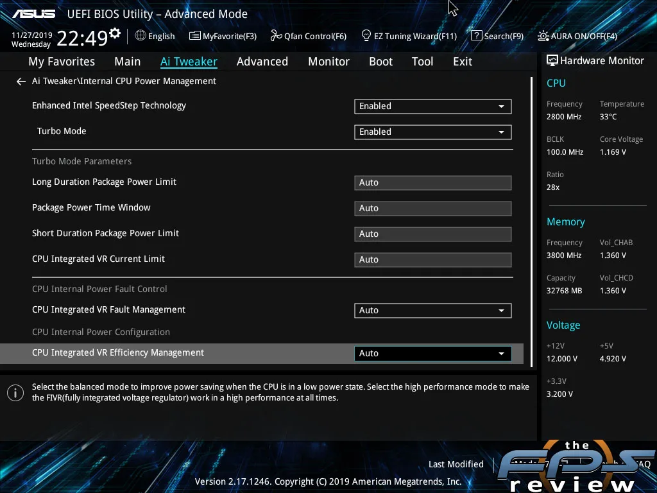This screenshot has height=493, width=657.
Task: Click memory capacity value 32768 MB
Action: point(565,291)
